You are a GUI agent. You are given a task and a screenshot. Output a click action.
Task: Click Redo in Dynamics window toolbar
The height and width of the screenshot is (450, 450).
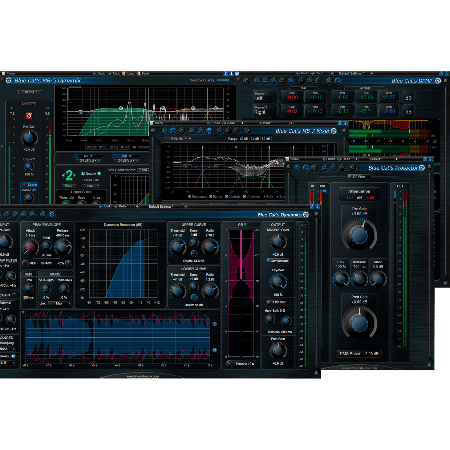[119, 206]
